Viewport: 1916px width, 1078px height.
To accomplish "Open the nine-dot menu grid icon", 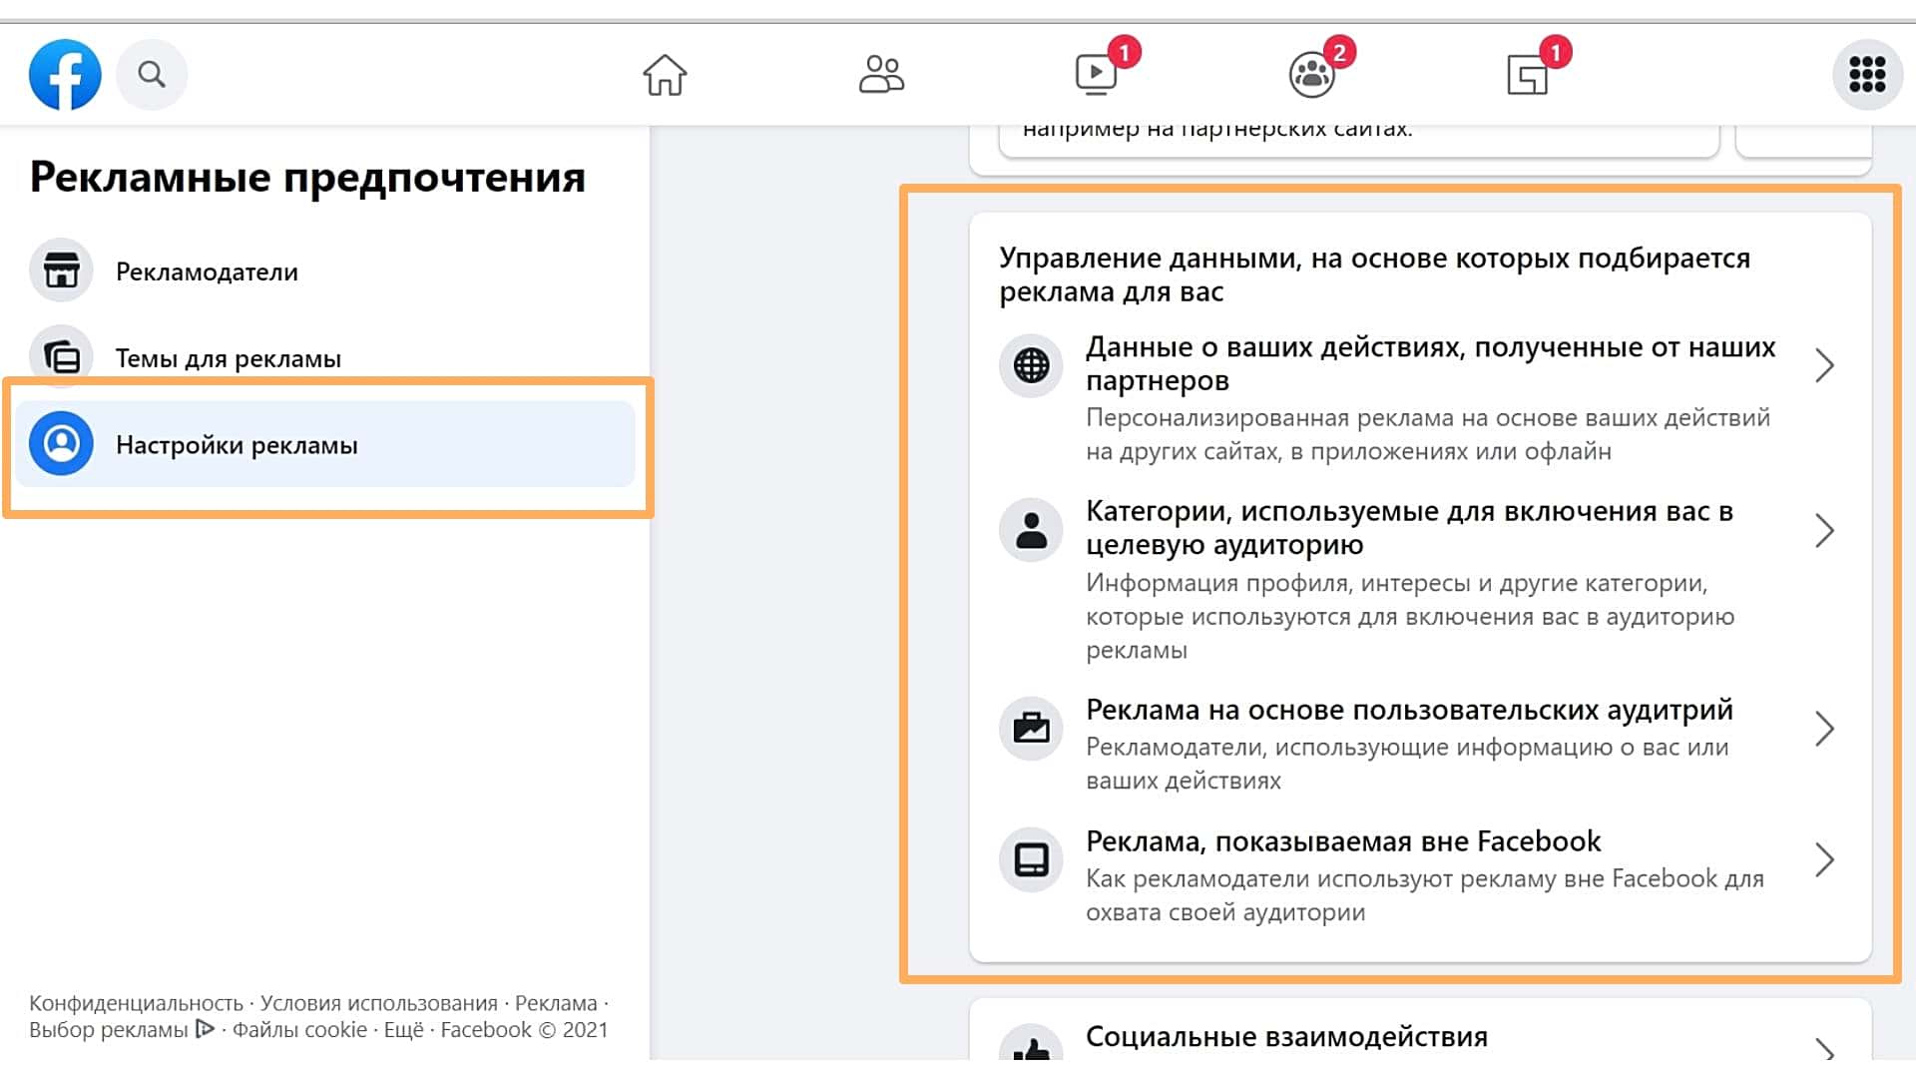I will (x=1867, y=75).
